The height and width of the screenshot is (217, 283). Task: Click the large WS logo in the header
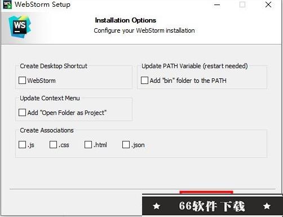[x=20, y=26]
